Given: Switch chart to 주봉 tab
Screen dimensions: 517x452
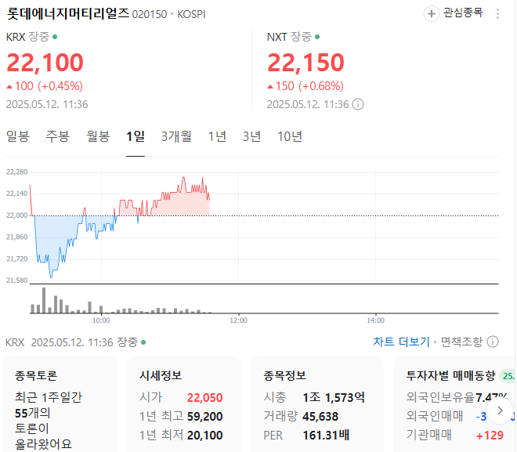Looking at the screenshot, I should (58, 136).
